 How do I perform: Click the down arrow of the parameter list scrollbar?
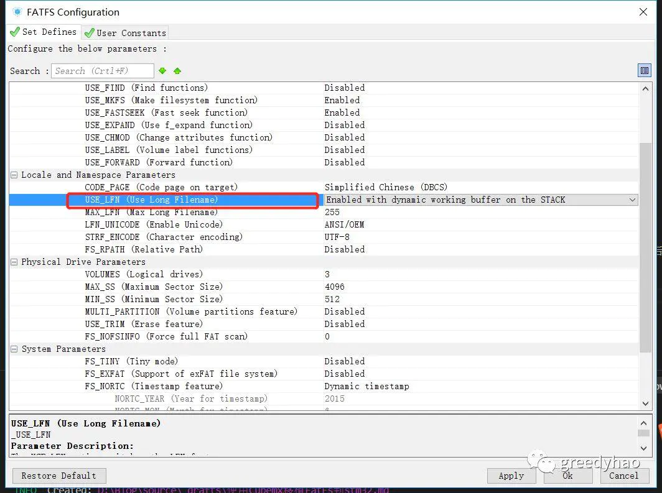[645, 403]
